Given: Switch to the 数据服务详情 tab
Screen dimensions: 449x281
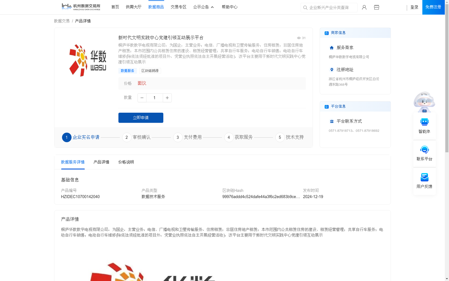Looking at the screenshot, I should point(73,162).
